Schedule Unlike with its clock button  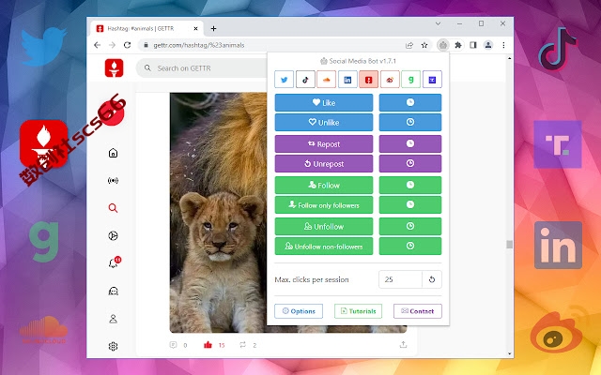(x=410, y=123)
